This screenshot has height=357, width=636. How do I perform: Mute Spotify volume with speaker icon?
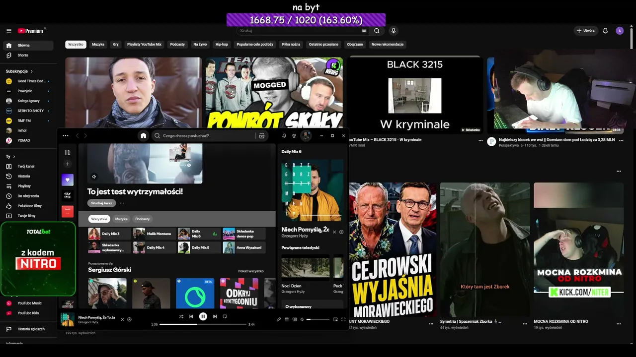tap(302, 319)
